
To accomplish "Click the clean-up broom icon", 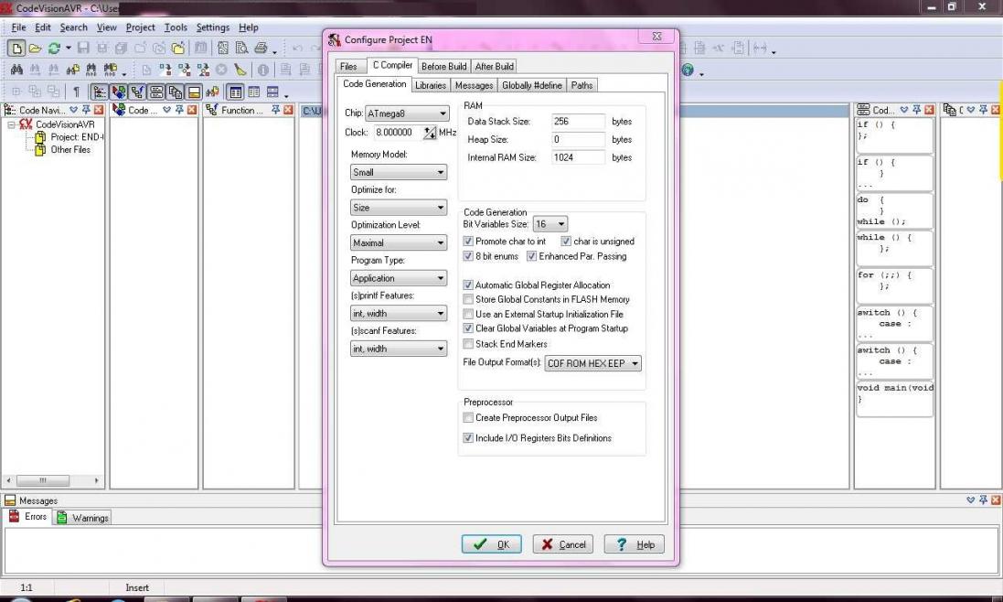I will coord(240,70).
